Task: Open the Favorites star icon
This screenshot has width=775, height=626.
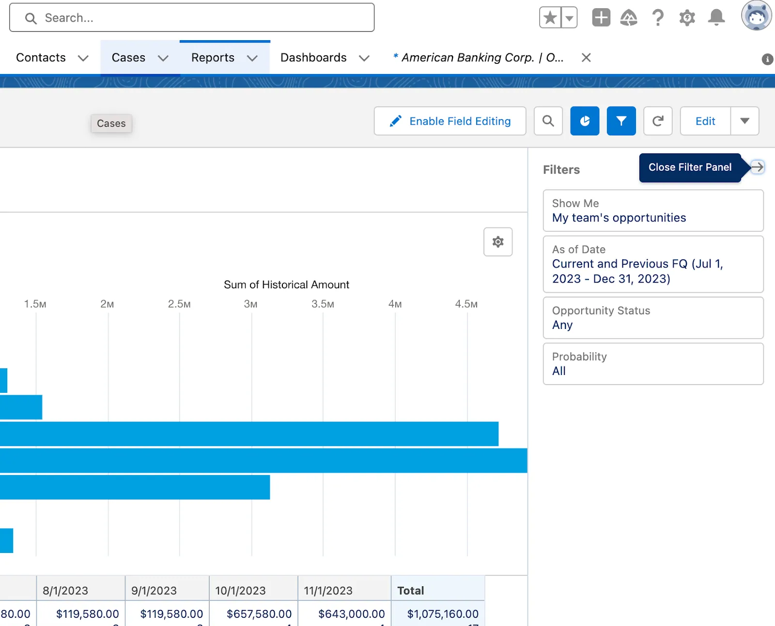Action: 550,18
